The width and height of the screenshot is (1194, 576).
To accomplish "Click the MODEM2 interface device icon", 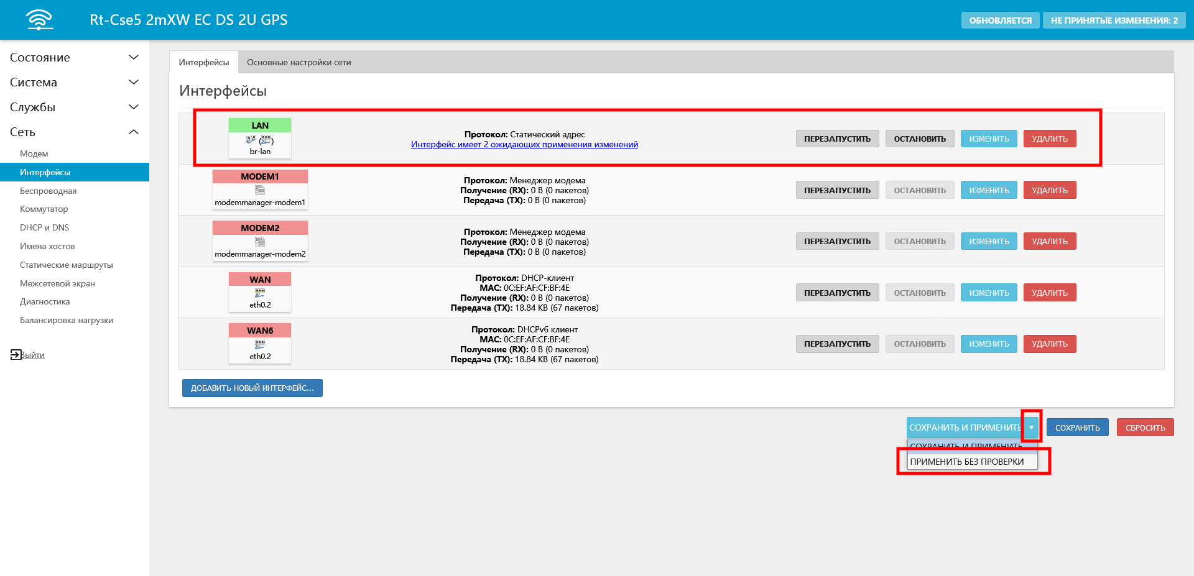I will point(260,242).
